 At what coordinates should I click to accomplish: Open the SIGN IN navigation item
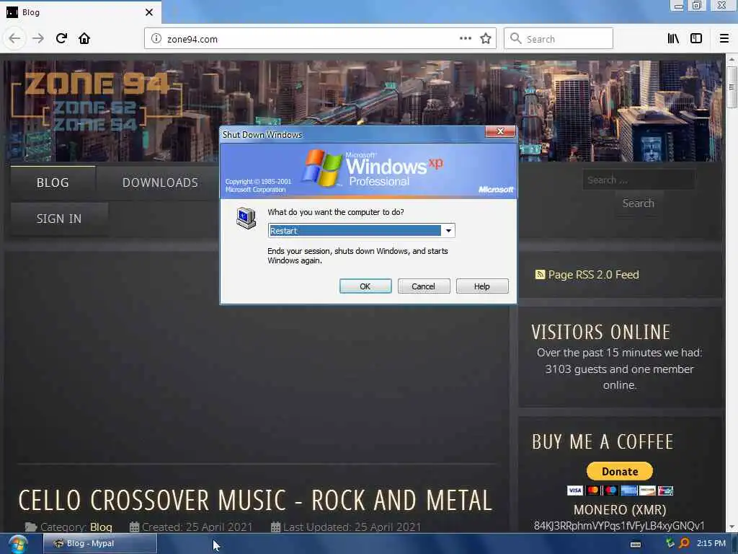point(59,219)
